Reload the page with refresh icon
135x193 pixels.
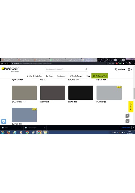click(x=8, y=63)
